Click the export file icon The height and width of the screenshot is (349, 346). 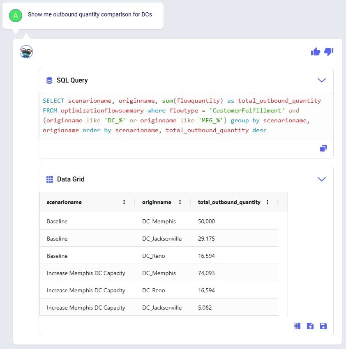click(x=310, y=326)
